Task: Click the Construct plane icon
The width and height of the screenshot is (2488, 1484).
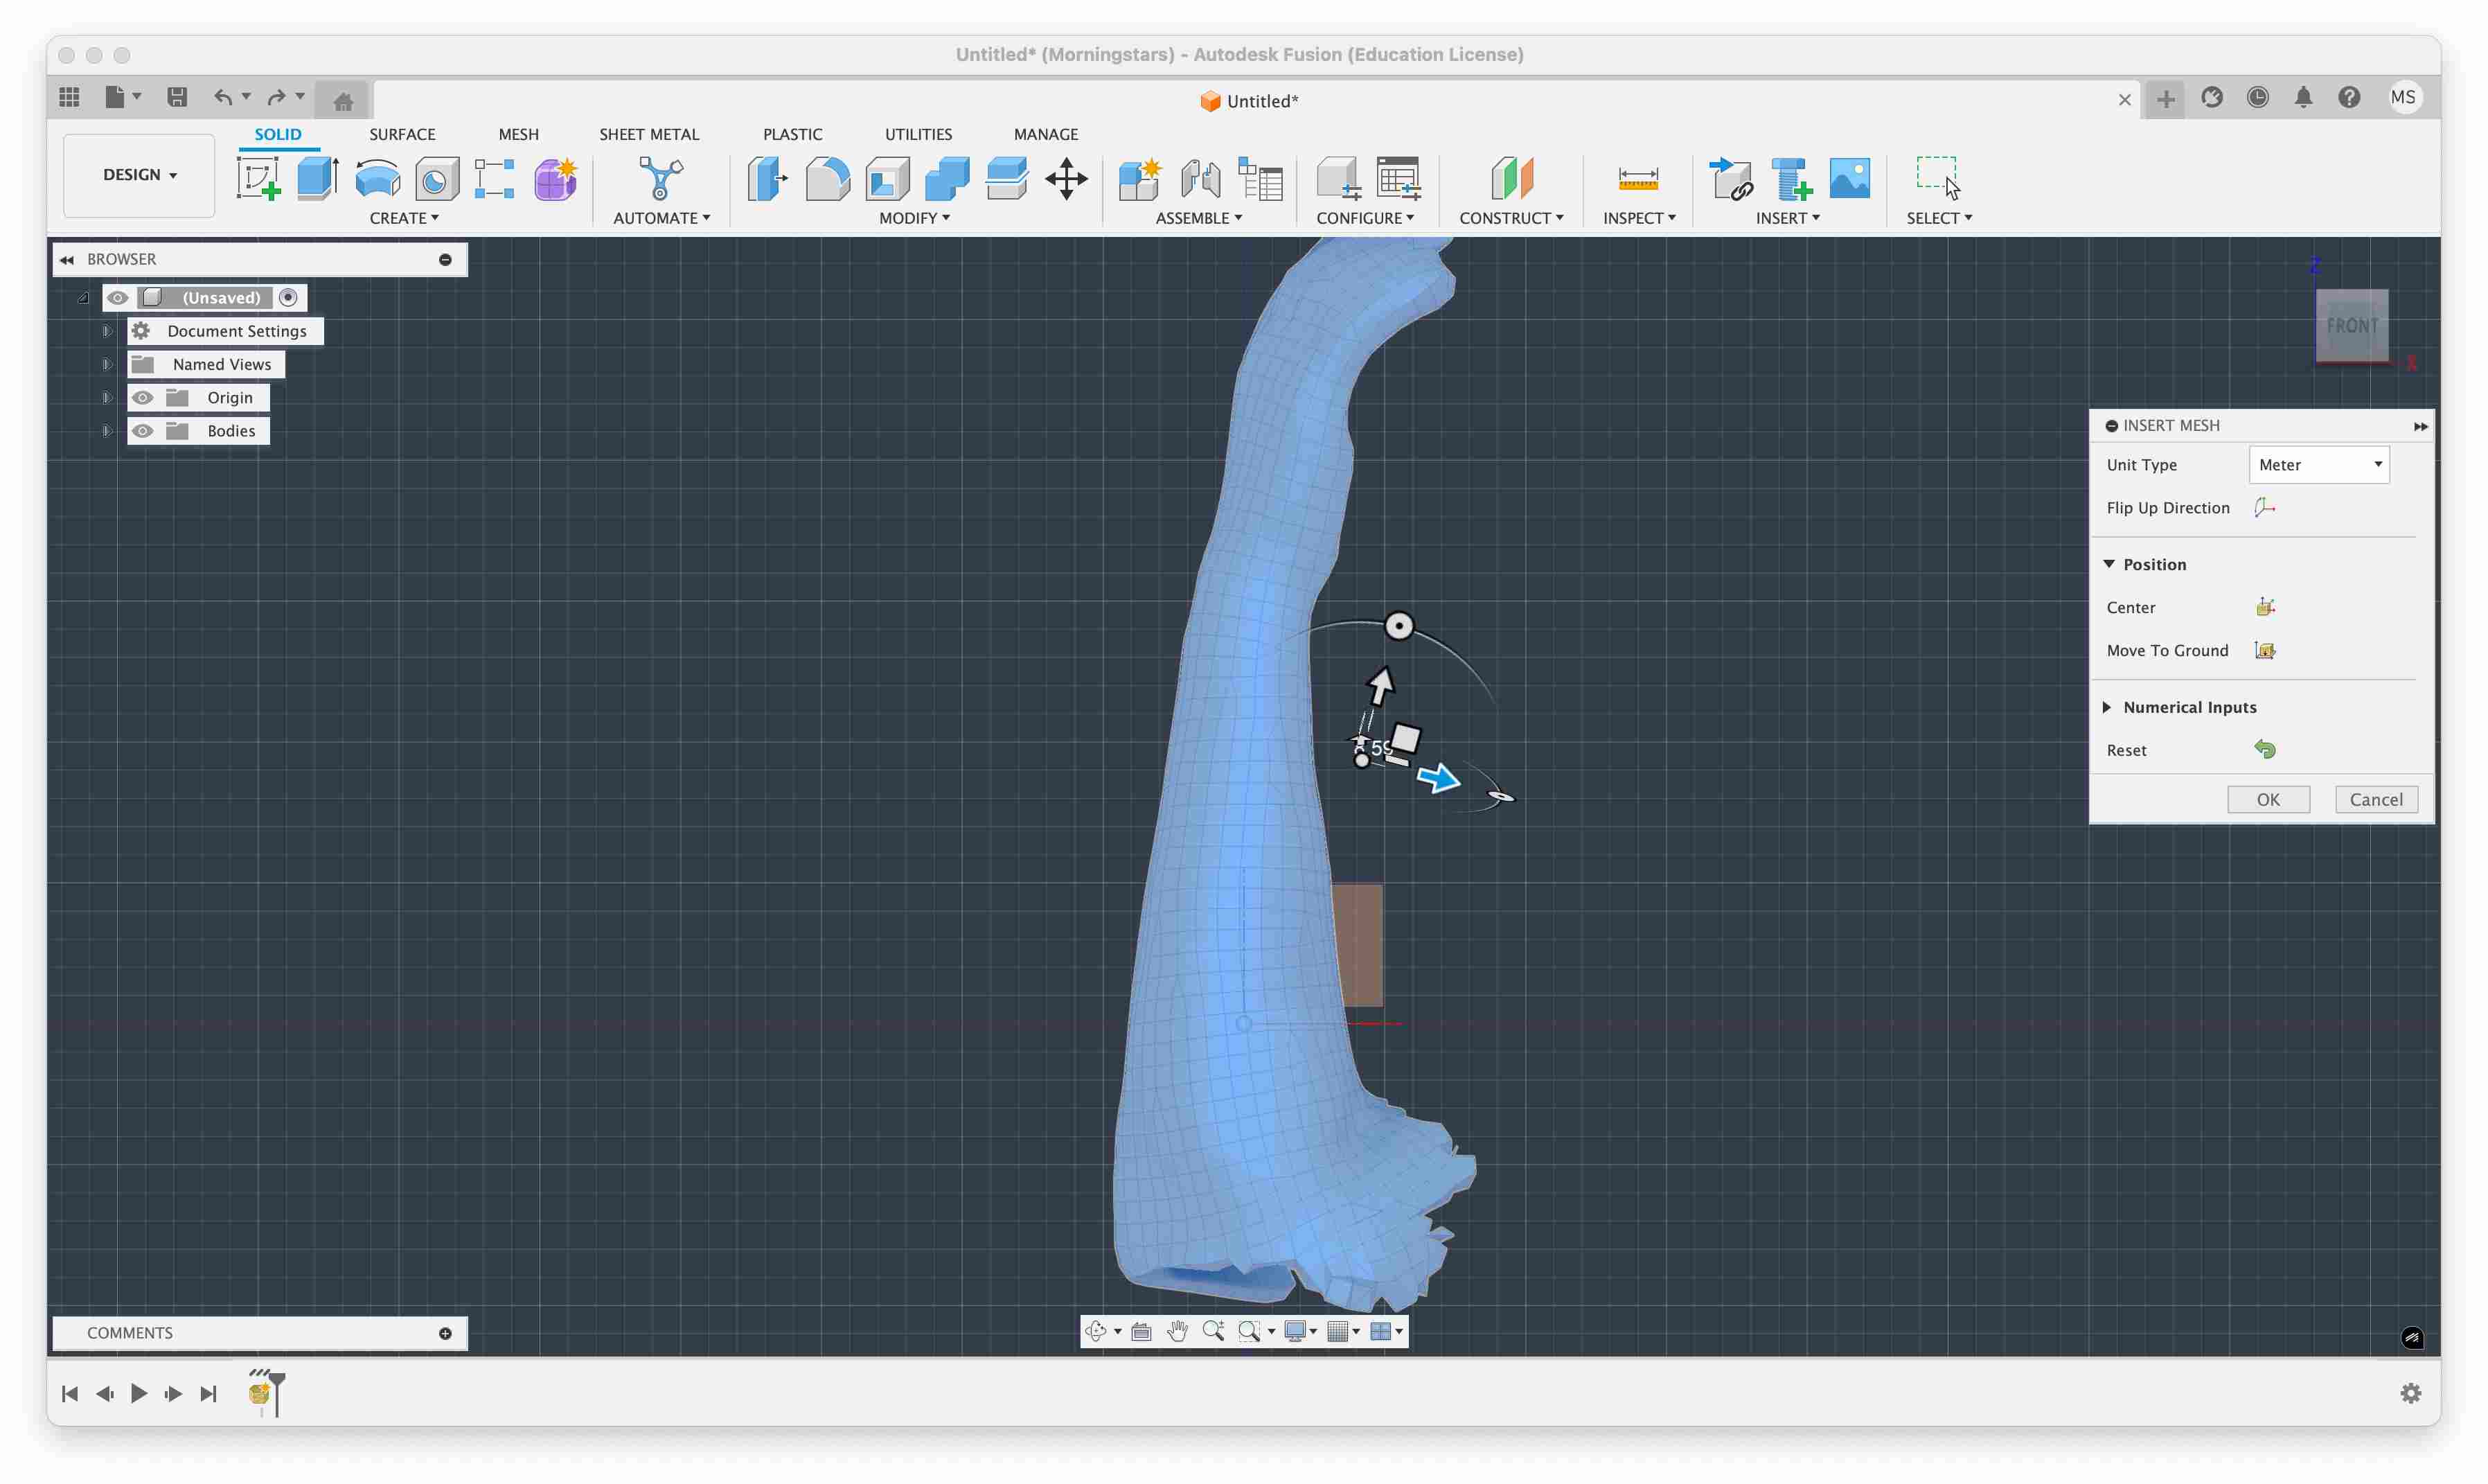Action: point(1511,179)
